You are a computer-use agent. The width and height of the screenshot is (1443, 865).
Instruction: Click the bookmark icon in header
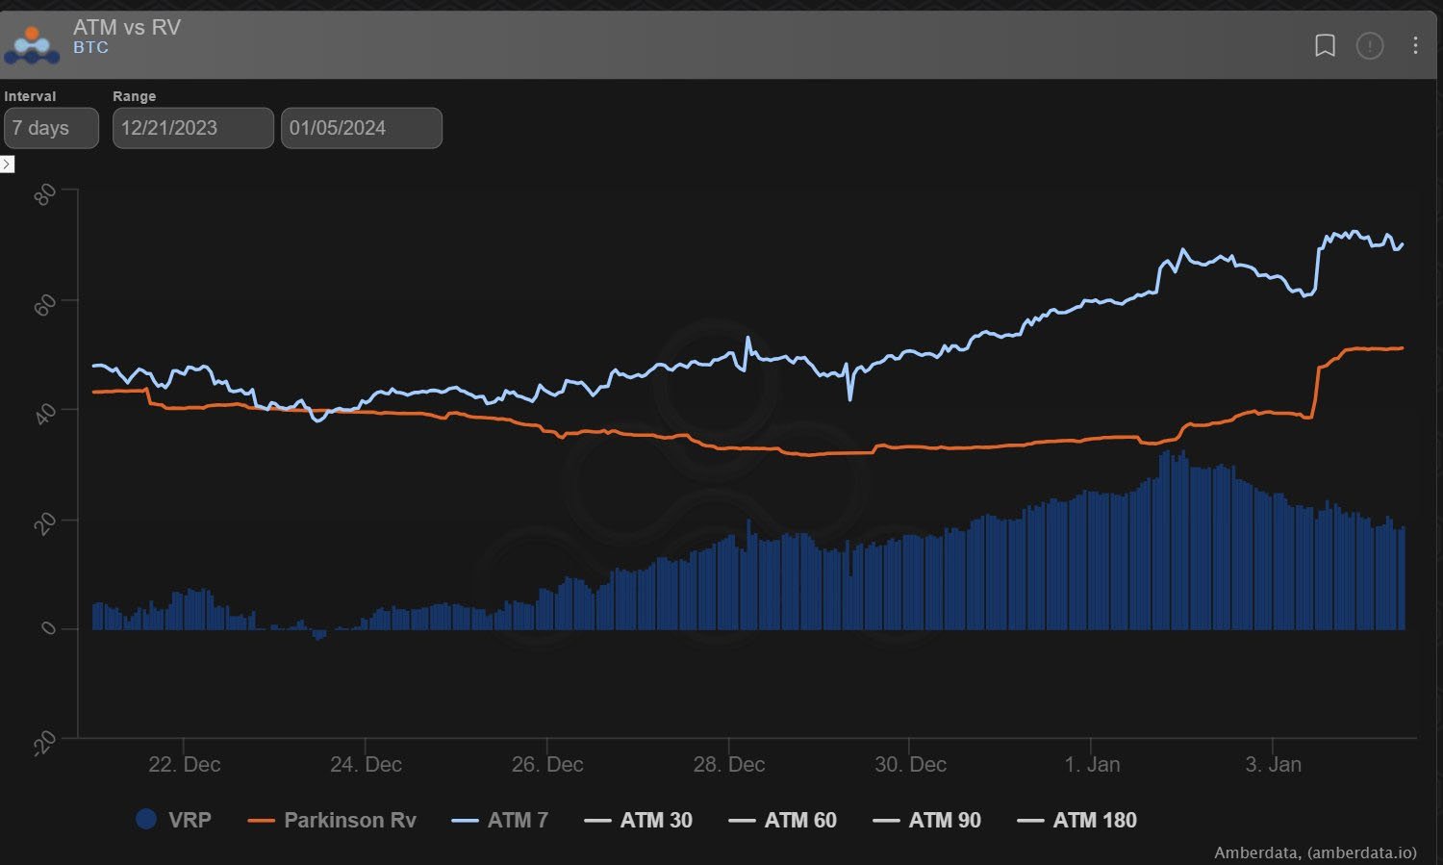[1325, 45]
